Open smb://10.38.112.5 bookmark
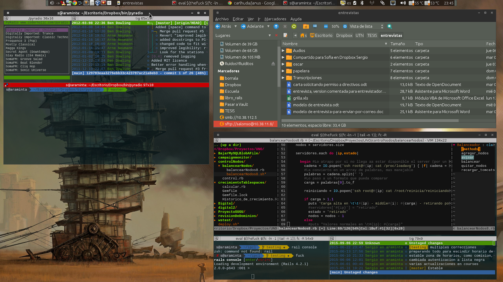The image size is (503, 282). click(x=240, y=118)
